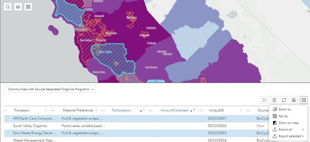The width and height of the screenshot is (310, 142).
Task: Open the map search tool
Action: pos(8,7)
